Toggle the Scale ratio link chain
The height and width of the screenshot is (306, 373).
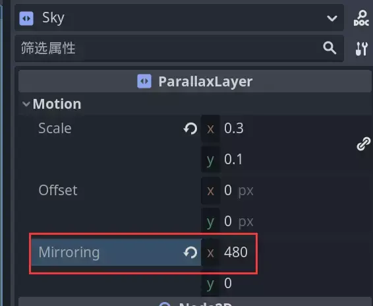click(363, 144)
